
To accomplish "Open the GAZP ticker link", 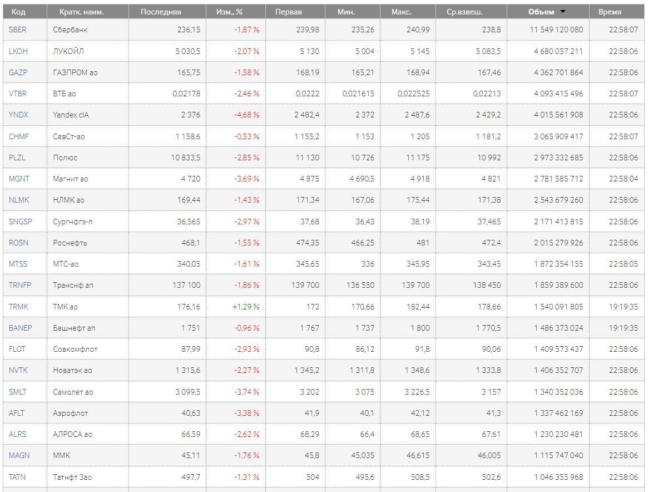I will click(18, 72).
